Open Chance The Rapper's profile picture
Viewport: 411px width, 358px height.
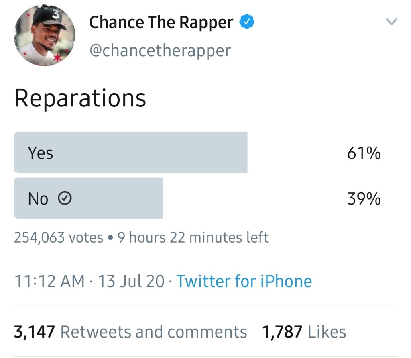(45, 36)
